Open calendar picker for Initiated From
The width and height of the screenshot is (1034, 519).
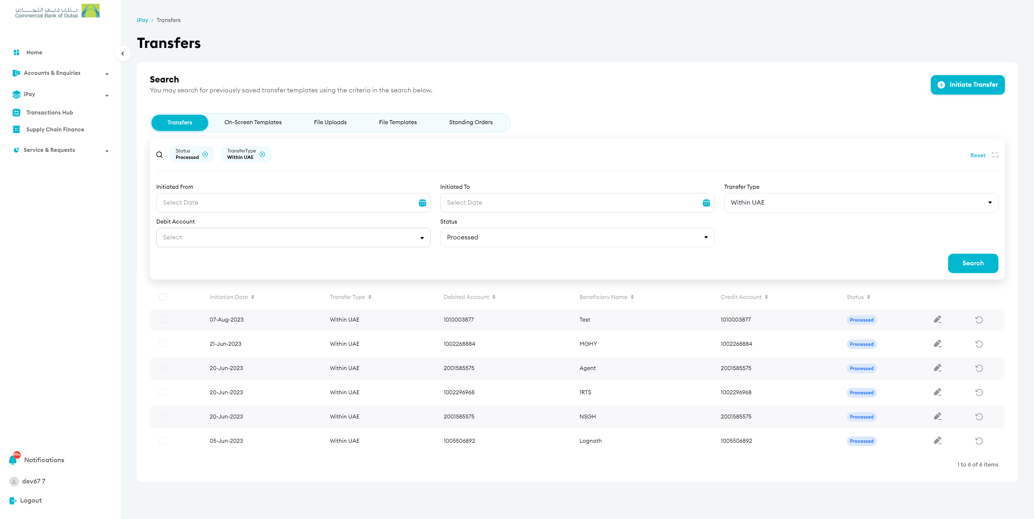422,203
